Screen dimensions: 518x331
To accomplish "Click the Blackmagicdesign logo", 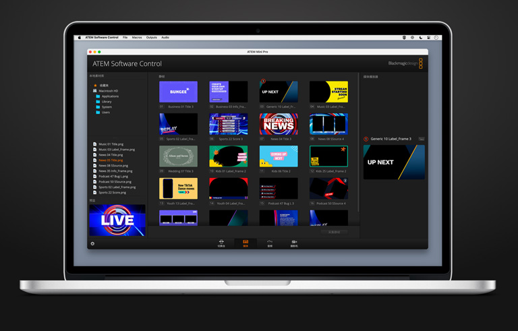I will [405, 63].
